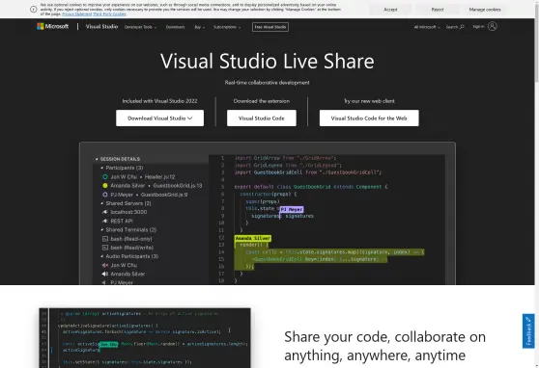This screenshot has height=368, width=539.
Task: Collapse the SESSION DETAILS section arrow
Action: tap(97, 159)
